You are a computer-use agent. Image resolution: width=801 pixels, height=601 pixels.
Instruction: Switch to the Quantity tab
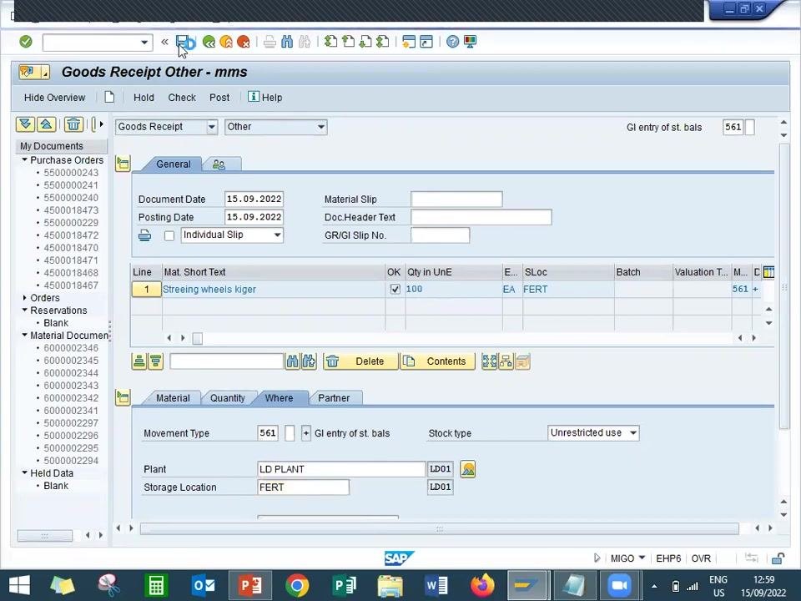227,398
